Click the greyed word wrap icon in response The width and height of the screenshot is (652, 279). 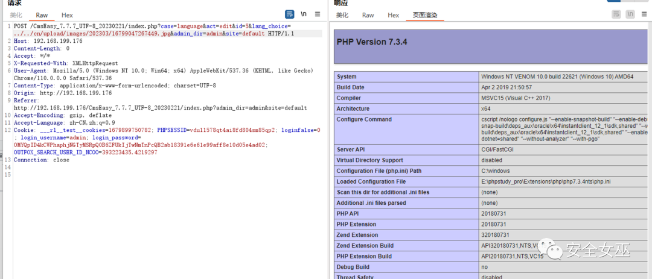(616, 14)
